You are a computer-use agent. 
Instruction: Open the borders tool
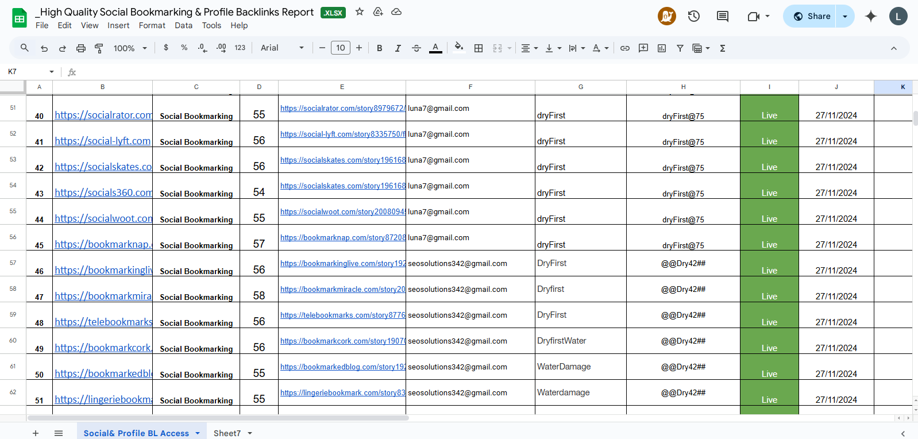click(x=479, y=48)
